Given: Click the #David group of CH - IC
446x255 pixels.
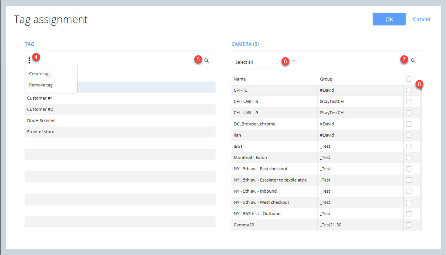Looking at the screenshot, I should [x=327, y=90].
